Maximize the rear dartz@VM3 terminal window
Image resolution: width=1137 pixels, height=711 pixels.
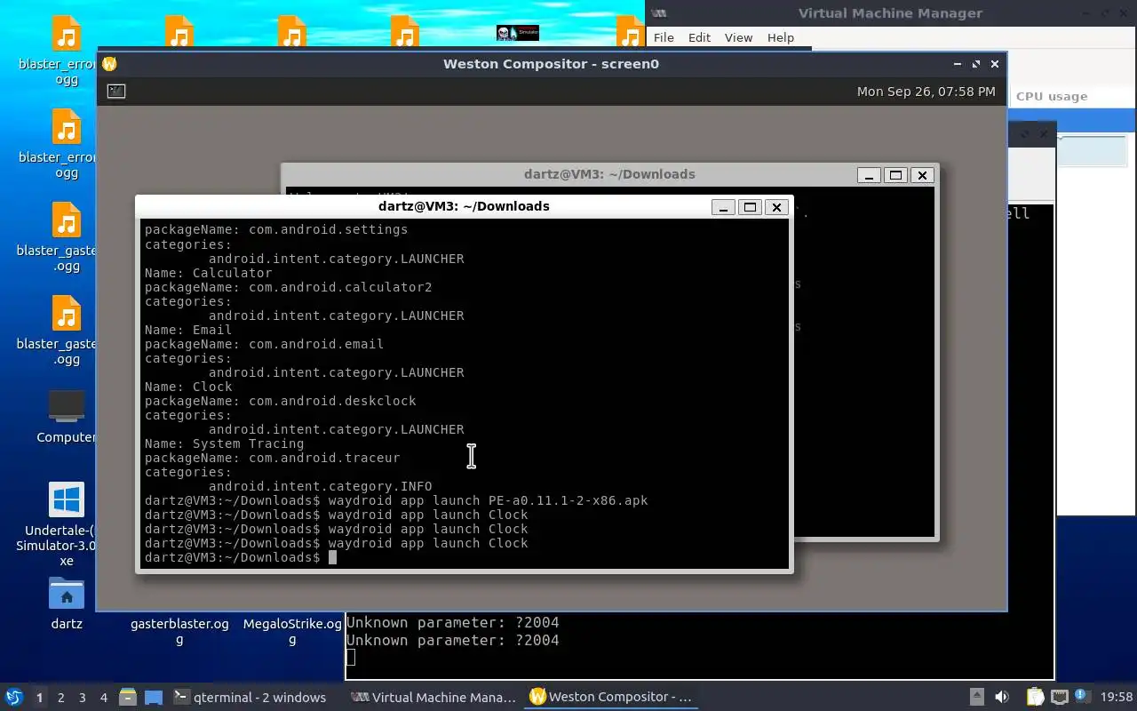(x=895, y=175)
